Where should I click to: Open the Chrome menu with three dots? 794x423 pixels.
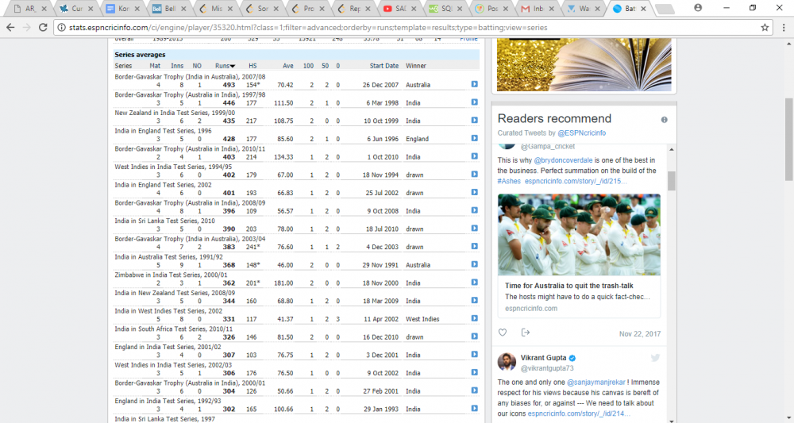[784, 27]
